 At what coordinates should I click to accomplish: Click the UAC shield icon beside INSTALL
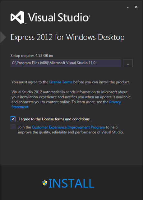tap(45, 183)
